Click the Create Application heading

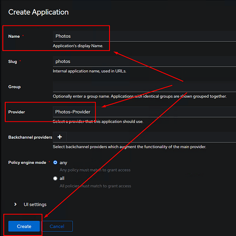(38, 12)
